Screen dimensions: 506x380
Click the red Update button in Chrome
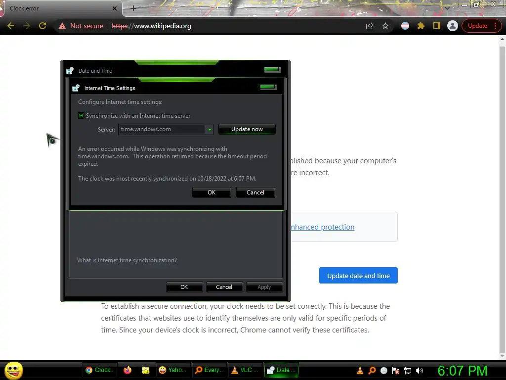477,26
